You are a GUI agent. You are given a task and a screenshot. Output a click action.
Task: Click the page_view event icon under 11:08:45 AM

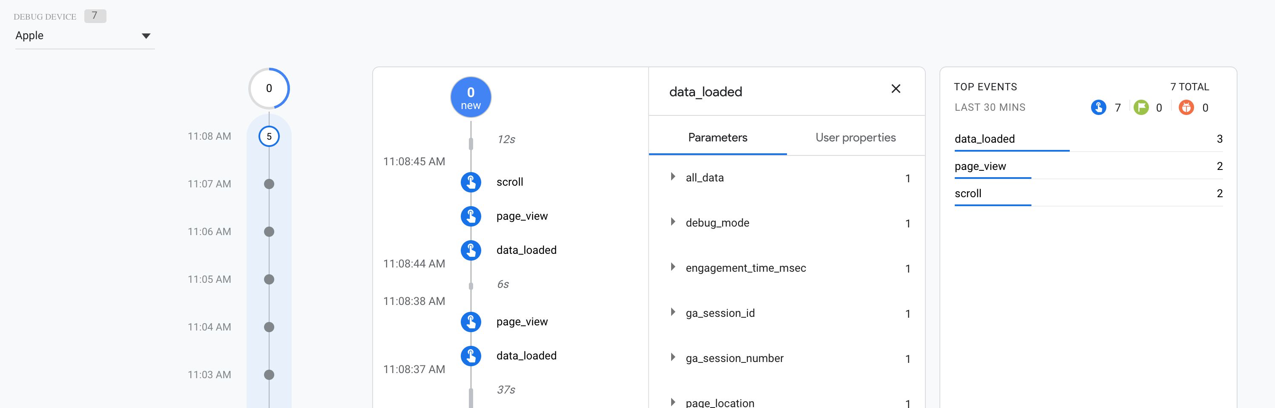click(x=471, y=216)
